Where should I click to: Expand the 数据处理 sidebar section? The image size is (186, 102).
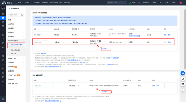tap(16, 71)
